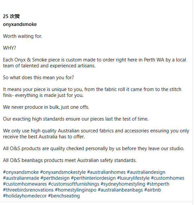The image size is (196, 205).
Task: Open the #customhomewares hashtag
Action: point(25,184)
